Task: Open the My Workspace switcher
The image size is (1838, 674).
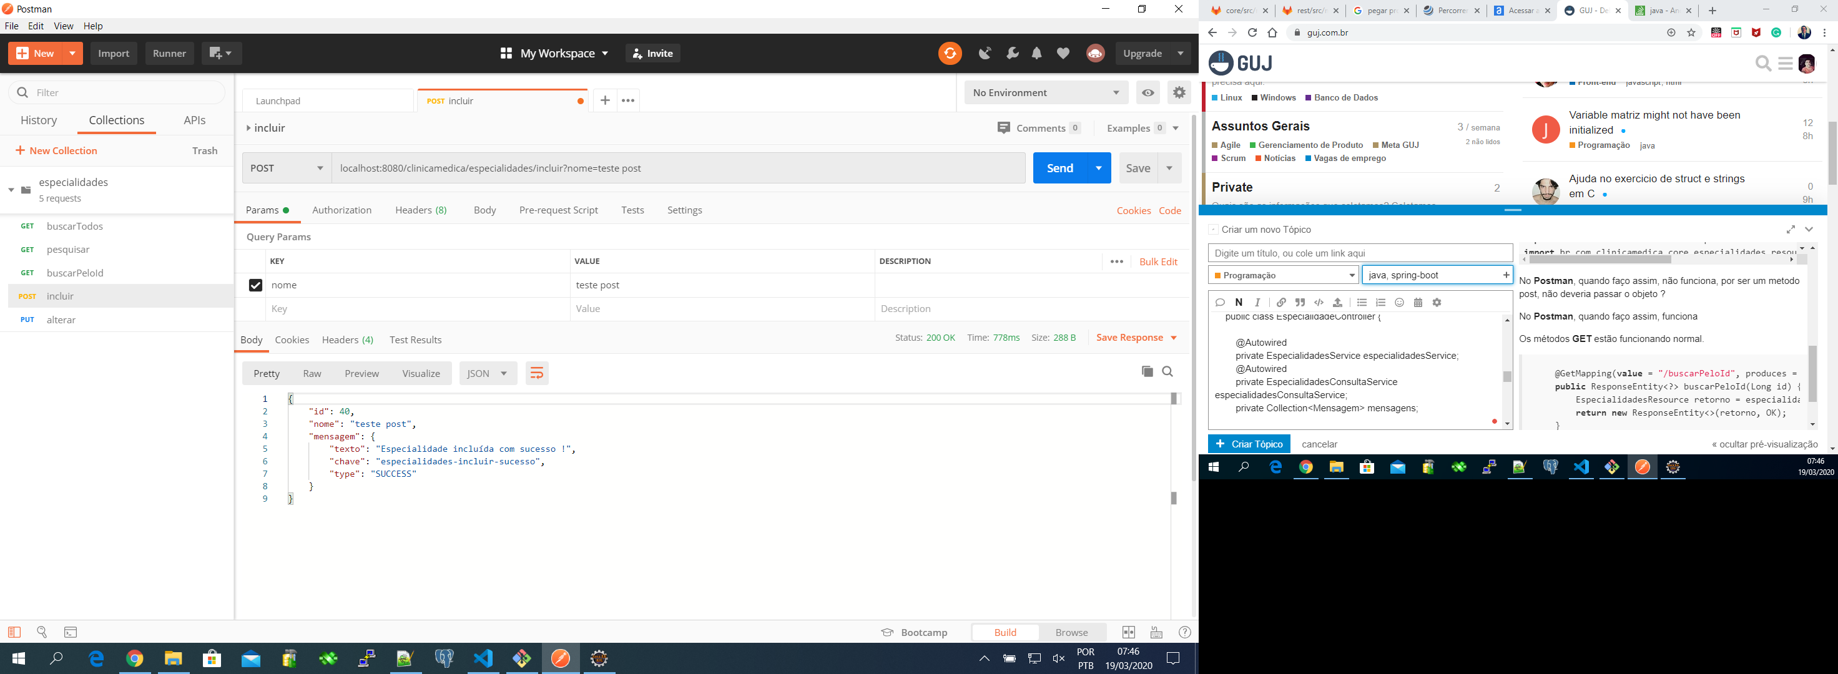Action: [x=554, y=54]
